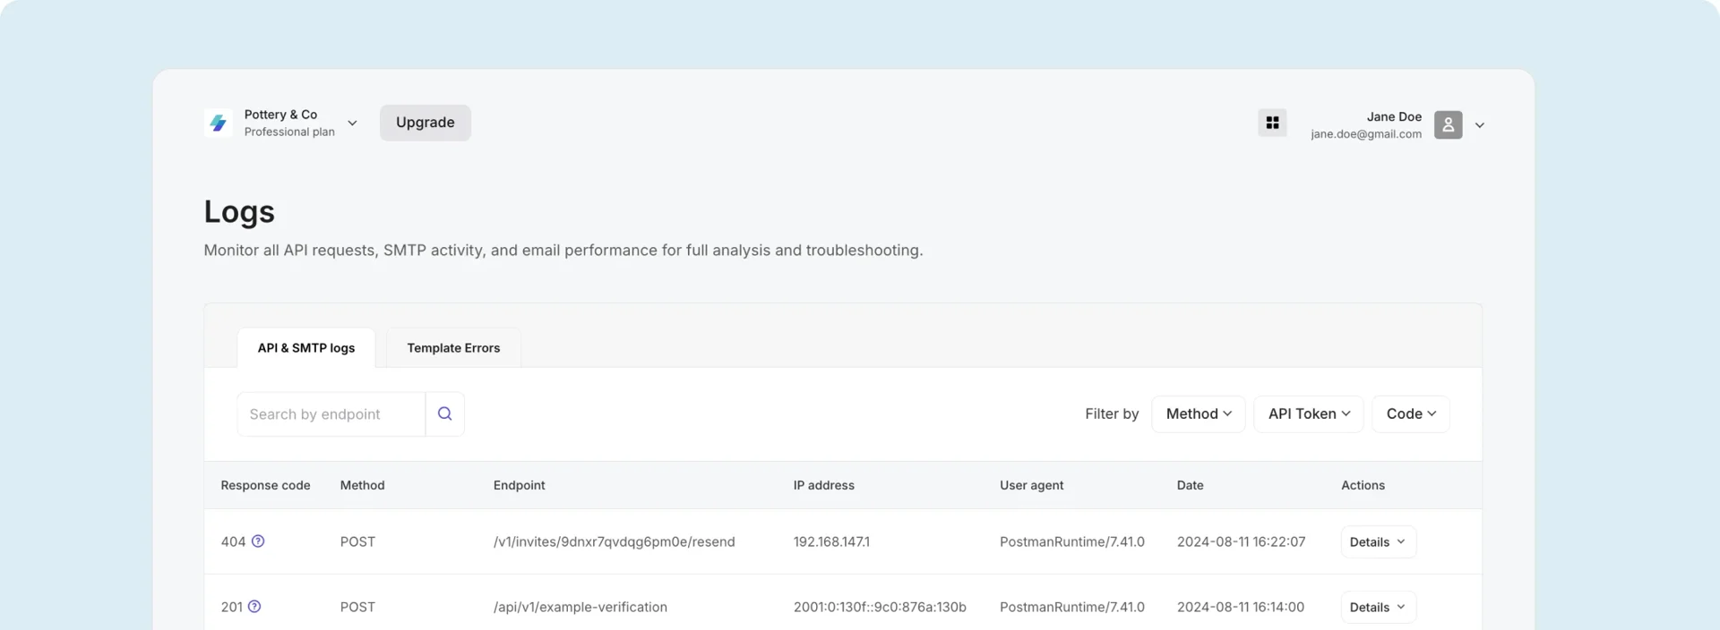This screenshot has height=630, width=1720.
Task: Click the Jane Doe avatar icon
Action: [1448, 124]
